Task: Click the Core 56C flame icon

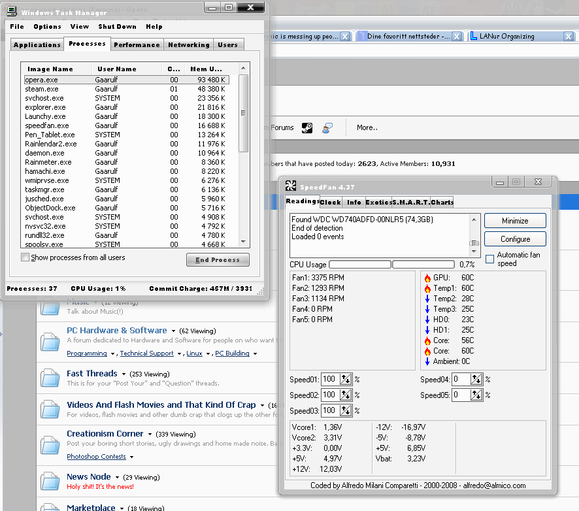Action: (427, 340)
